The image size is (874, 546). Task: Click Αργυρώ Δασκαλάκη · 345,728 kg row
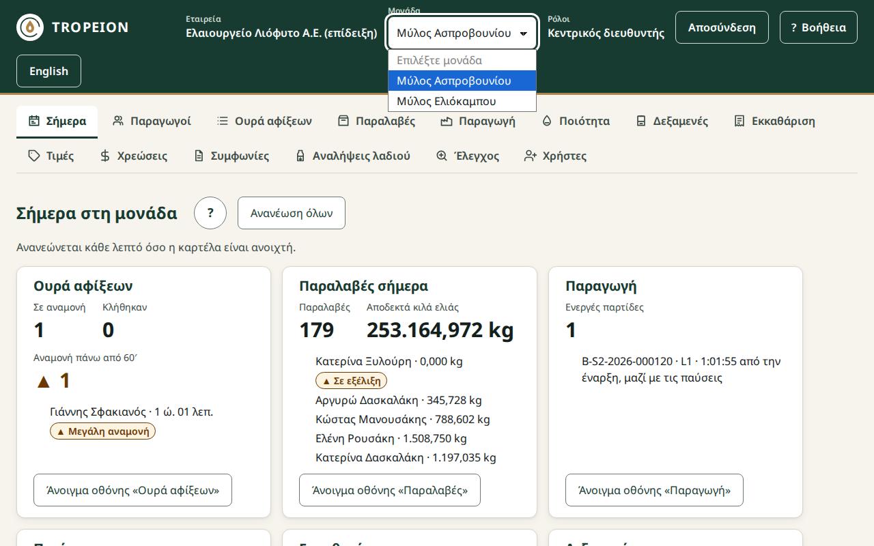(399, 400)
